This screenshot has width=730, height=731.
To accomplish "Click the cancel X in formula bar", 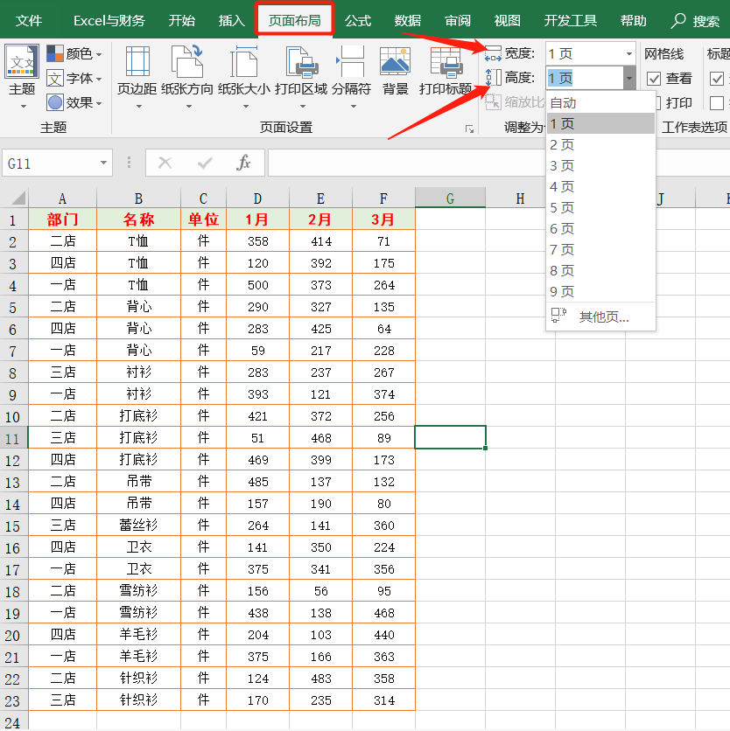I will pyautogui.click(x=165, y=163).
